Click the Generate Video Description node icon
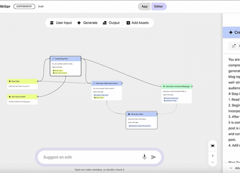This screenshot has width=240, height=173. tap(94, 83)
